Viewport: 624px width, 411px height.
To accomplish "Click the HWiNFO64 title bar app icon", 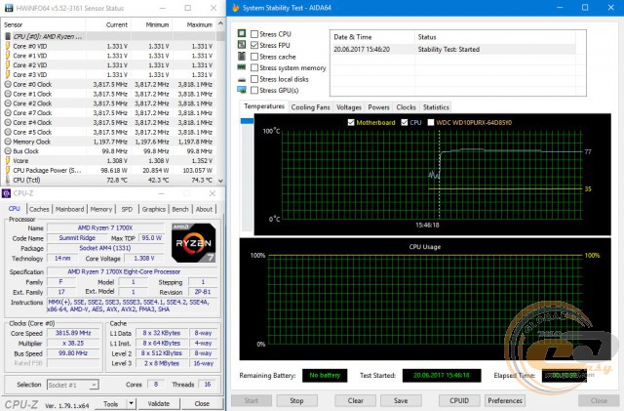I will pos(9,8).
